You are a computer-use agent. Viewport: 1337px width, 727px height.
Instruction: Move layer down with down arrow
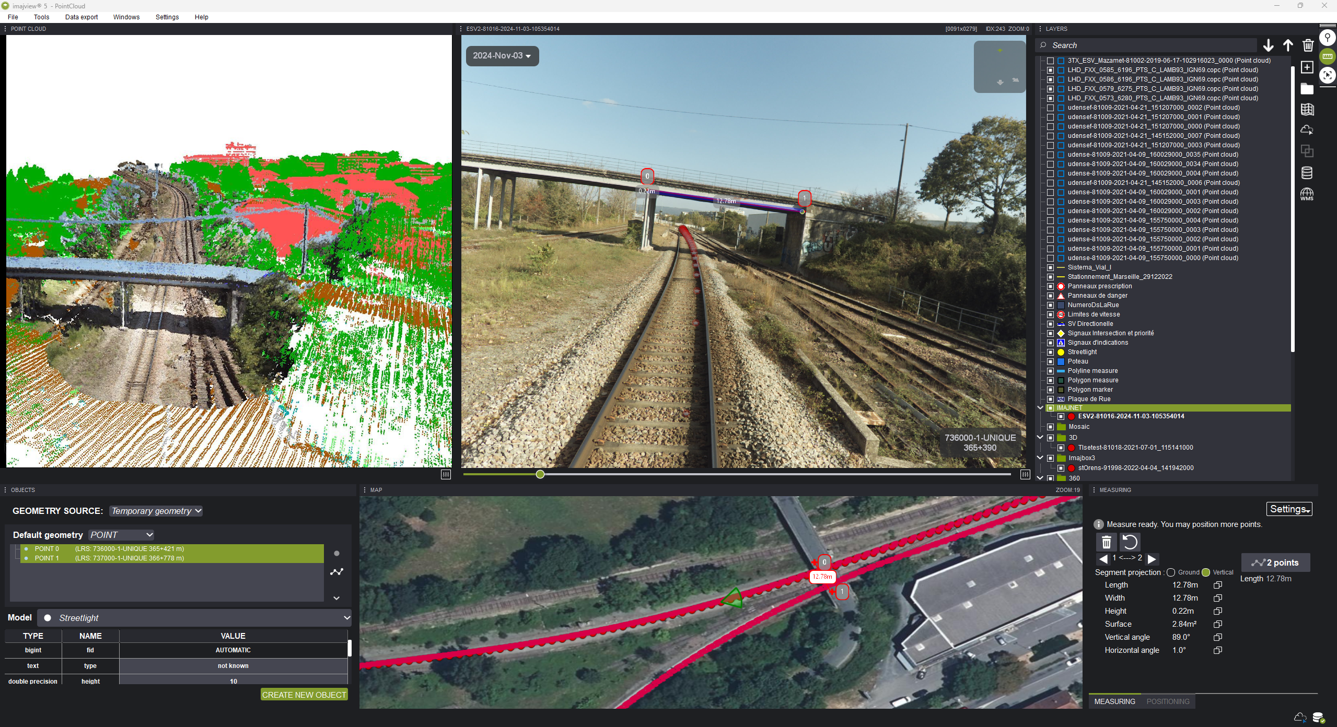[1268, 45]
